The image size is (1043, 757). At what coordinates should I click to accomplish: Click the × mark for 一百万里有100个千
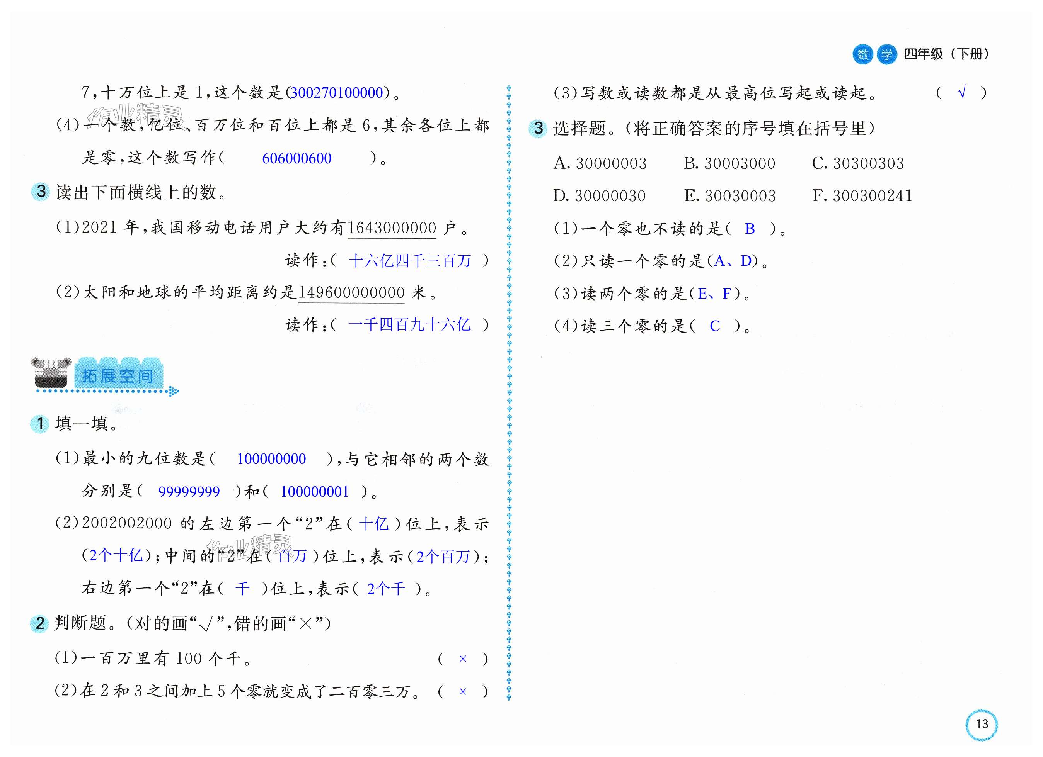point(463,659)
